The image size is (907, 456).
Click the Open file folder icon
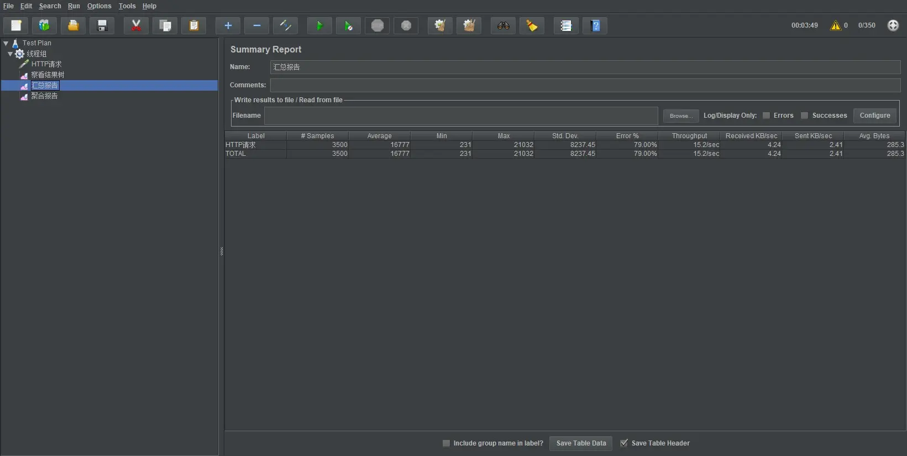tap(74, 25)
